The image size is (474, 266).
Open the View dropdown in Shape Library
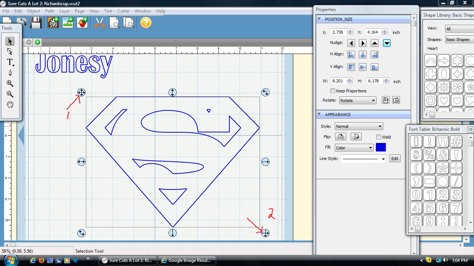point(460,28)
